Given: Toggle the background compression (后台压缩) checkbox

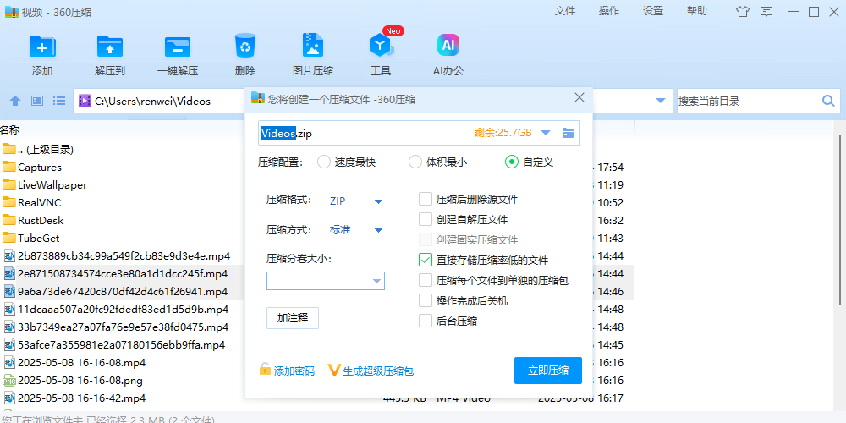Looking at the screenshot, I should (x=426, y=321).
